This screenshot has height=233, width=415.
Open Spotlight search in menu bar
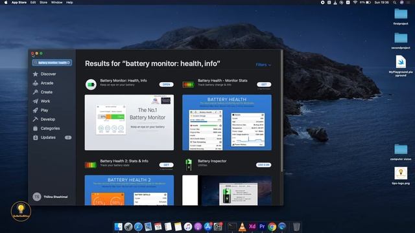395,3
